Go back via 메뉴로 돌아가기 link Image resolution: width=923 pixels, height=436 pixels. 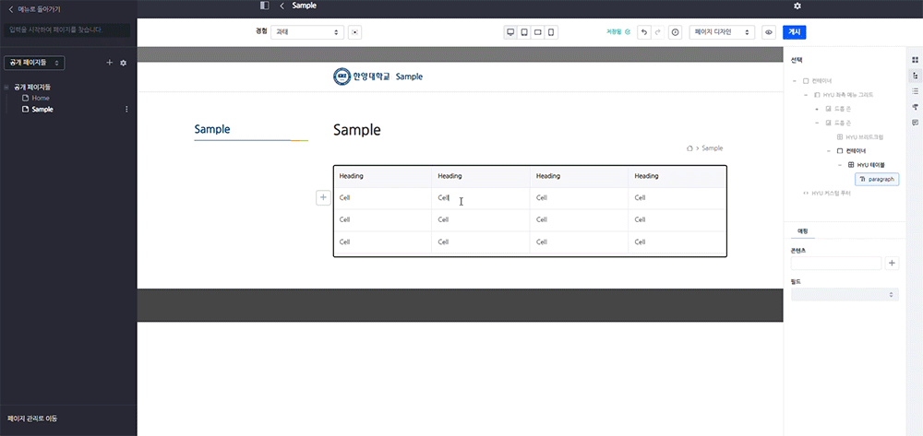(x=37, y=8)
